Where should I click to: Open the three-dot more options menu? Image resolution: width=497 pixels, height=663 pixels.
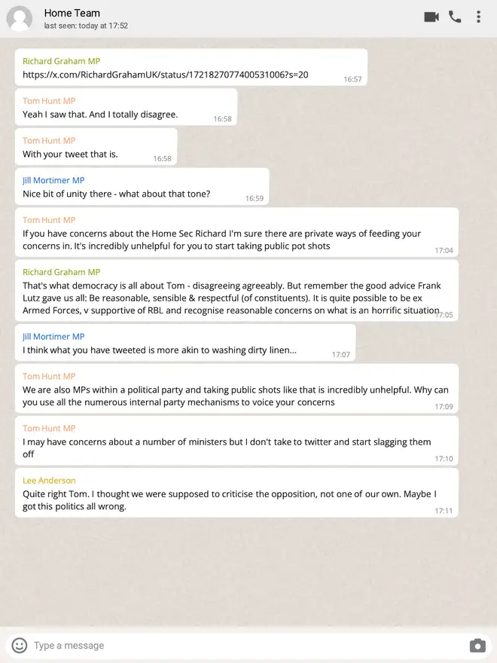pyautogui.click(x=478, y=17)
